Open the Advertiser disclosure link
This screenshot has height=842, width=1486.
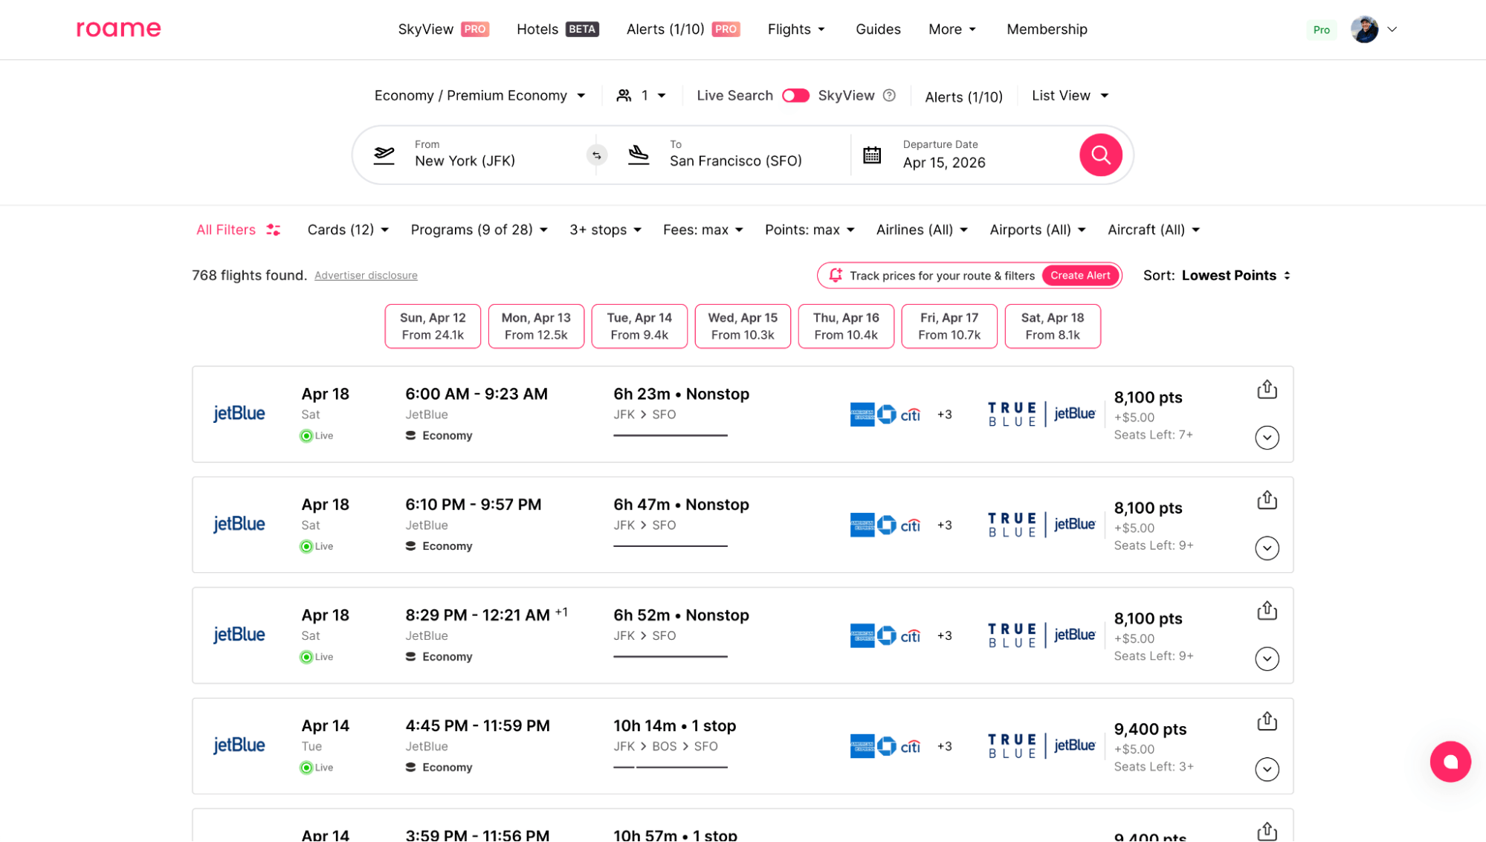coord(366,276)
